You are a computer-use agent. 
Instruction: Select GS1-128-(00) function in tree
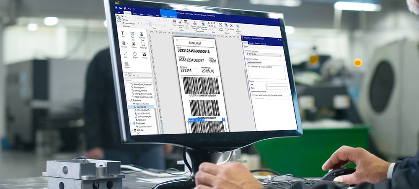point(142,107)
